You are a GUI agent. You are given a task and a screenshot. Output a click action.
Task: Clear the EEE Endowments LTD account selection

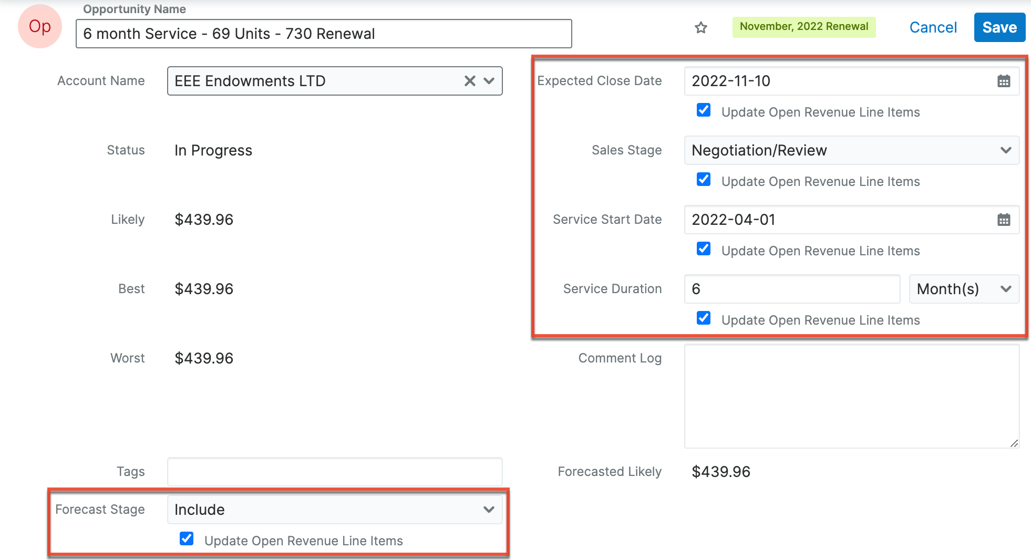(469, 81)
